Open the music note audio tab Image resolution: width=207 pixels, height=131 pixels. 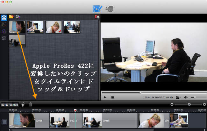(4, 31)
